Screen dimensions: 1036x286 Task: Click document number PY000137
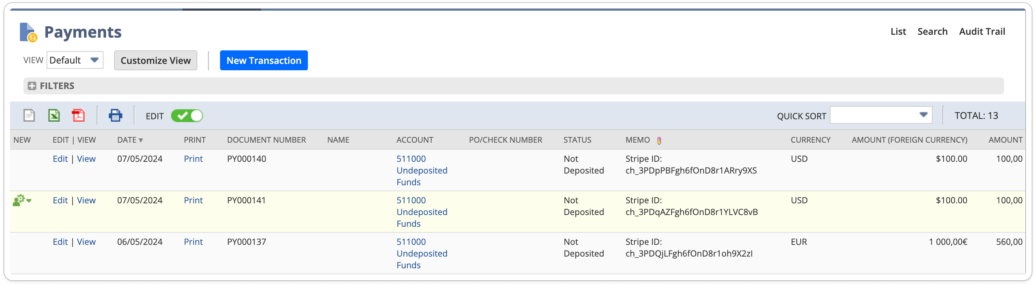pyautogui.click(x=246, y=242)
